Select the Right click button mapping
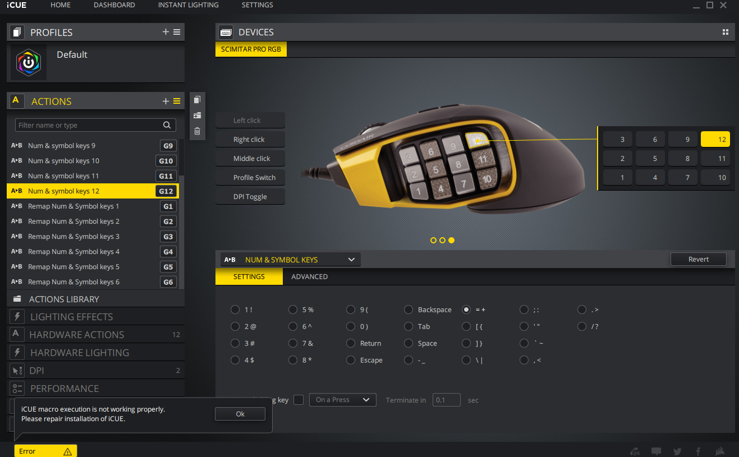The image size is (739, 457). [x=250, y=139]
